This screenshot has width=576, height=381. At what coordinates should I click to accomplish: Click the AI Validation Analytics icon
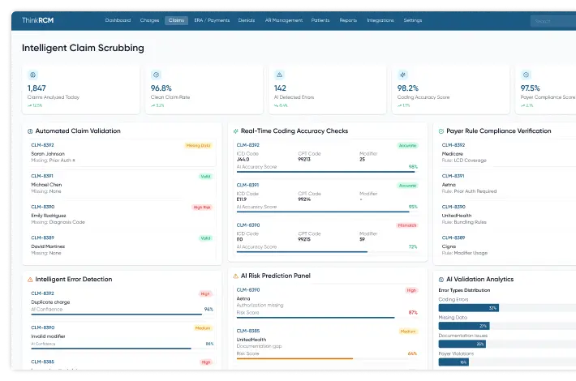coord(440,279)
